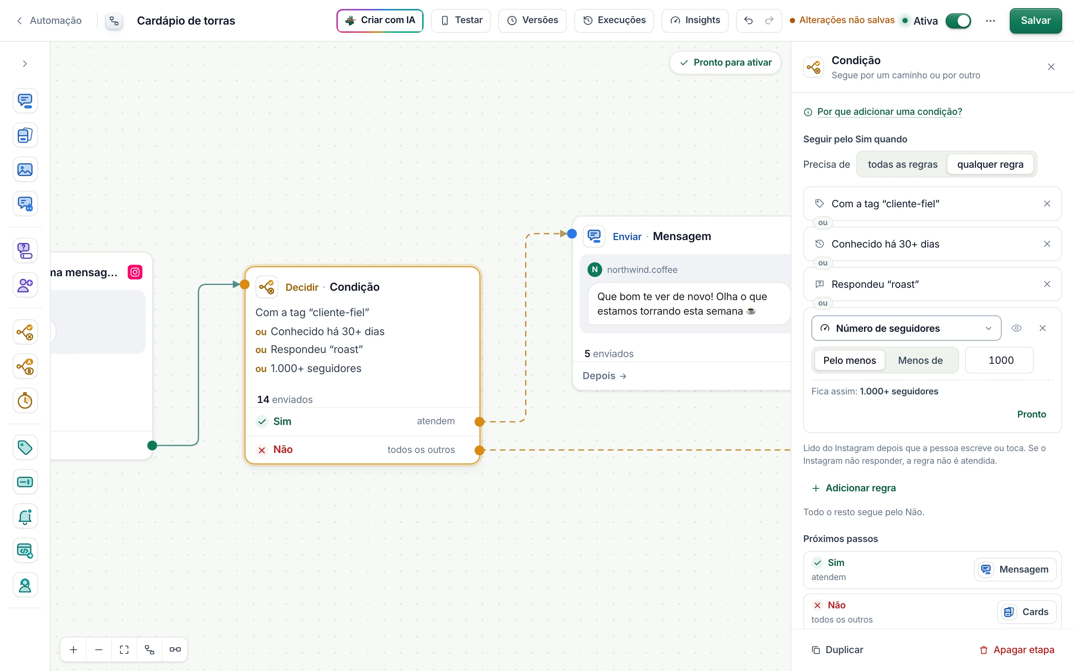Go back to Automação
Image resolution: width=1074 pixels, height=671 pixels.
[x=49, y=21]
